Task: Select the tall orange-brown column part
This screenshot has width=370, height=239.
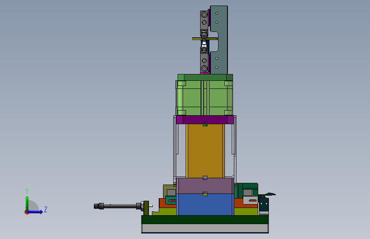Action: 205,151
